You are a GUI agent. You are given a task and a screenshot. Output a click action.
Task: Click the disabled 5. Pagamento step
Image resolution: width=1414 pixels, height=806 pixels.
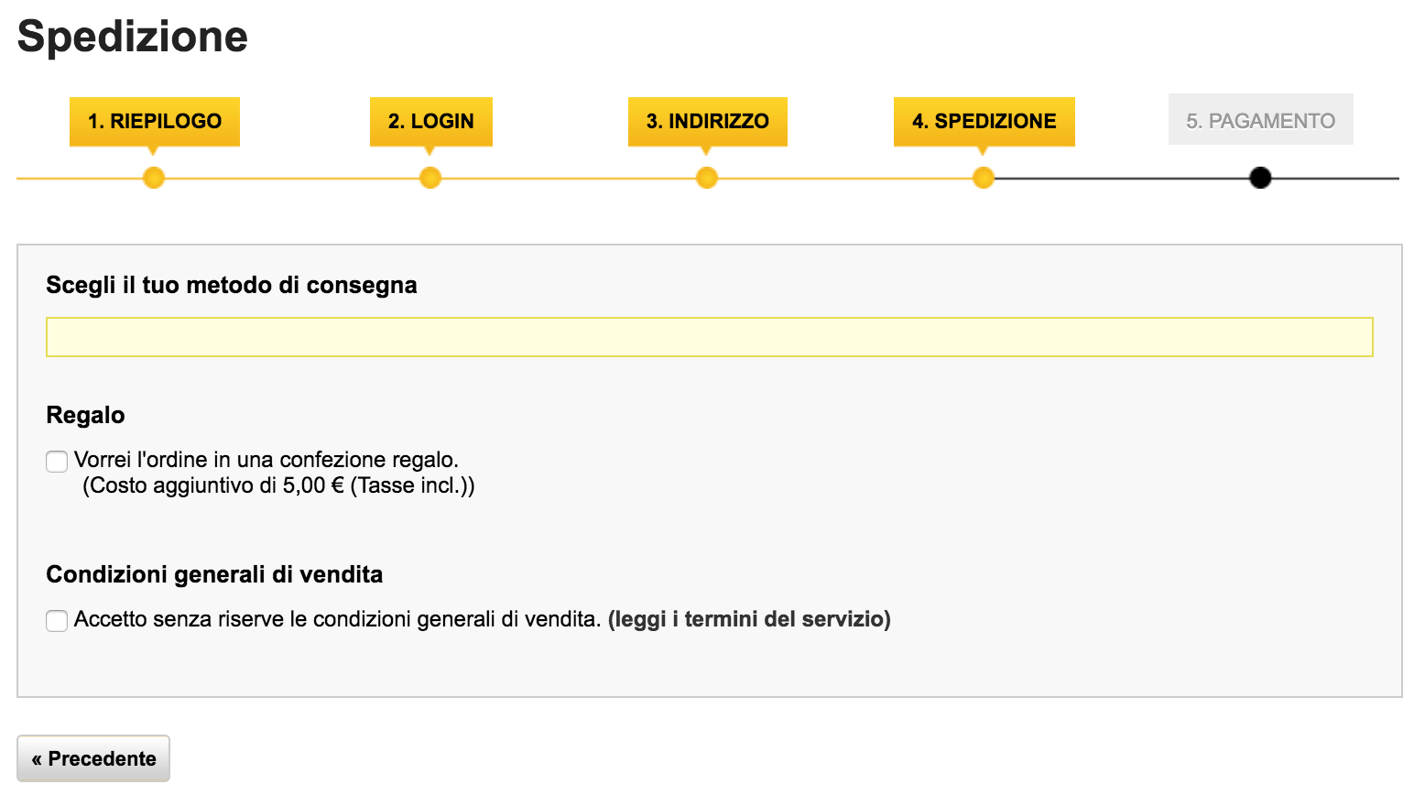[1261, 120]
